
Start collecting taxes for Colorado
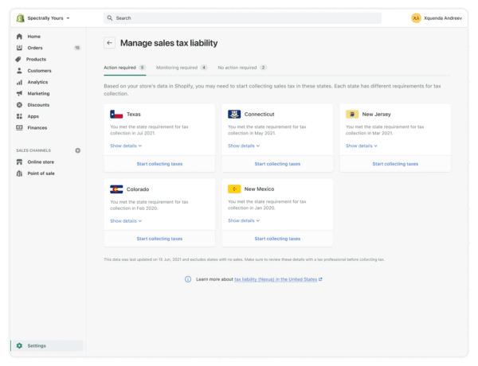coord(159,239)
